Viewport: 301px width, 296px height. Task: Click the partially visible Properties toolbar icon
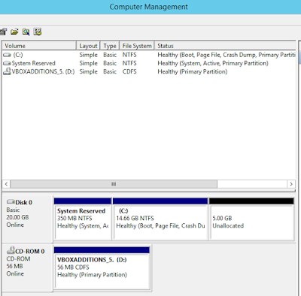[3, 32]
